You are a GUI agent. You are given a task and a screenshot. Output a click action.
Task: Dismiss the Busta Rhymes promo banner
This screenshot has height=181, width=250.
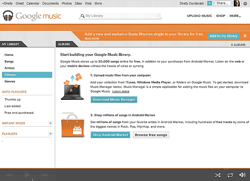[x=245, y=36]
